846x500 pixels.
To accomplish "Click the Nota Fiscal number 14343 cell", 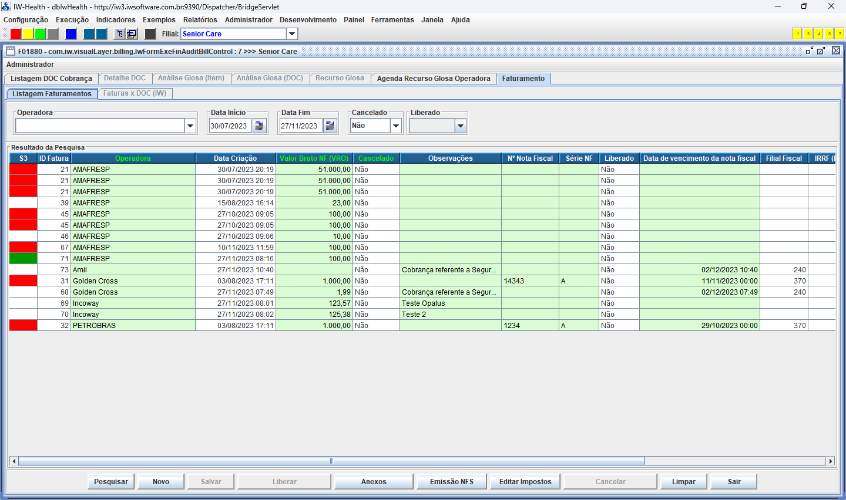I will click(531, 281).
